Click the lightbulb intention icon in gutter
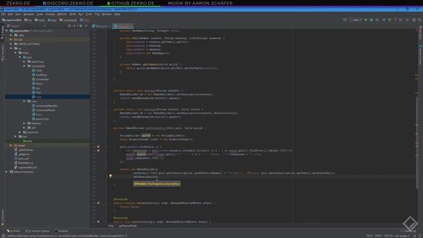This screenshot has width=423, height=238. pyautogui.click(x=110, y=176)
